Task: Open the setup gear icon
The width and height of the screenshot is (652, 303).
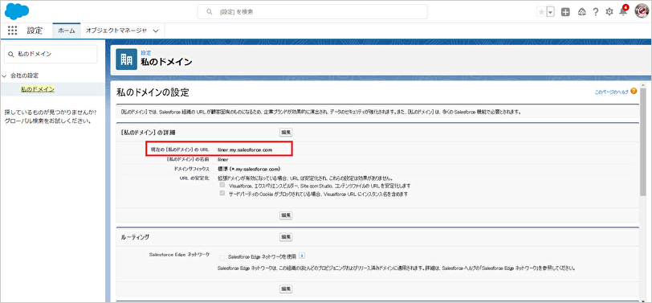Action: click(x=609, y=12)
